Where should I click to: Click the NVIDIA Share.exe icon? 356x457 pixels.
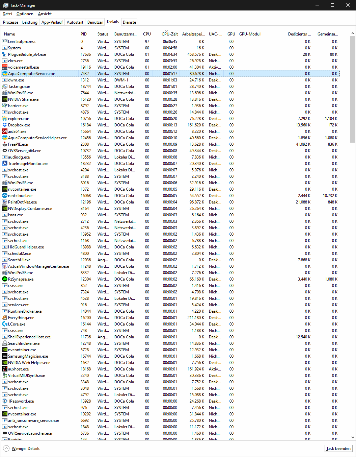coord(5,99)
